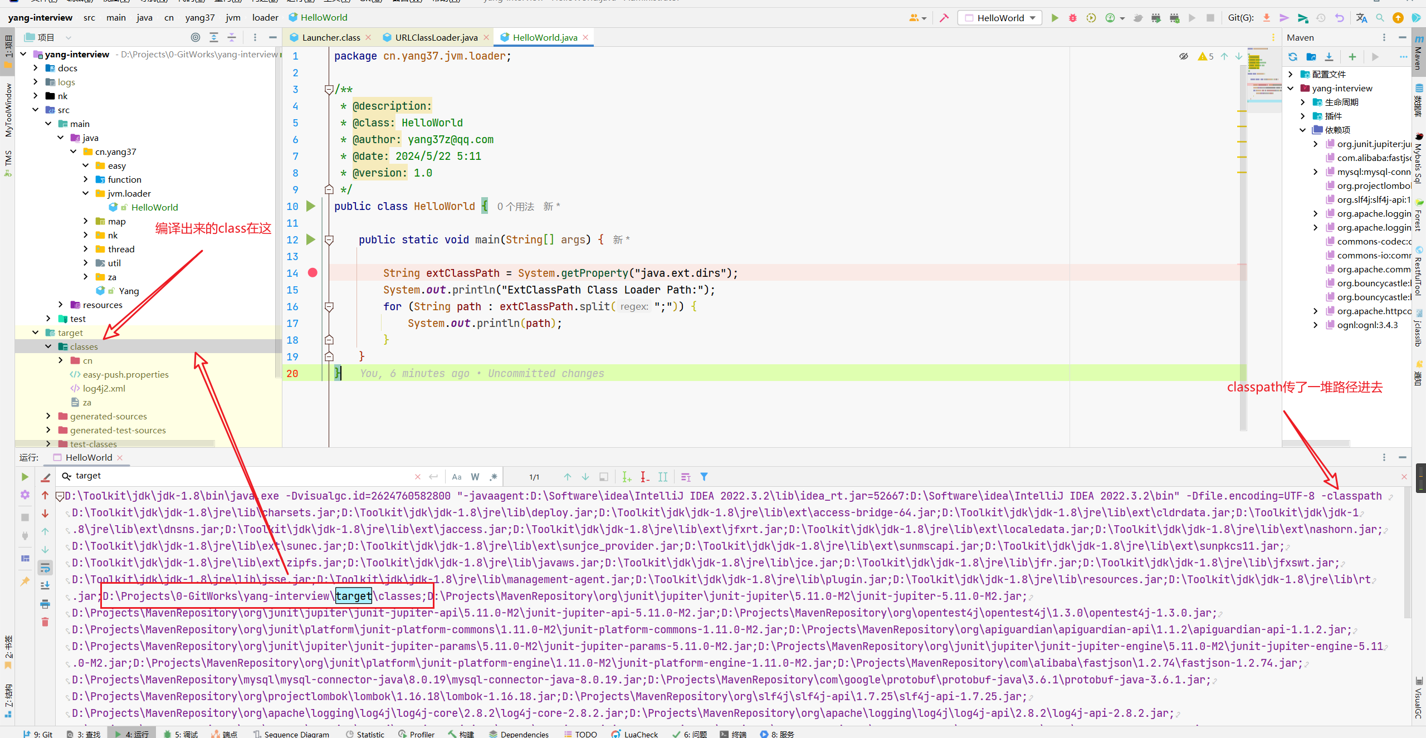Screen dimensions: 1426x738
Task: Open the translate icon in toolbar
Action: 1361,18
